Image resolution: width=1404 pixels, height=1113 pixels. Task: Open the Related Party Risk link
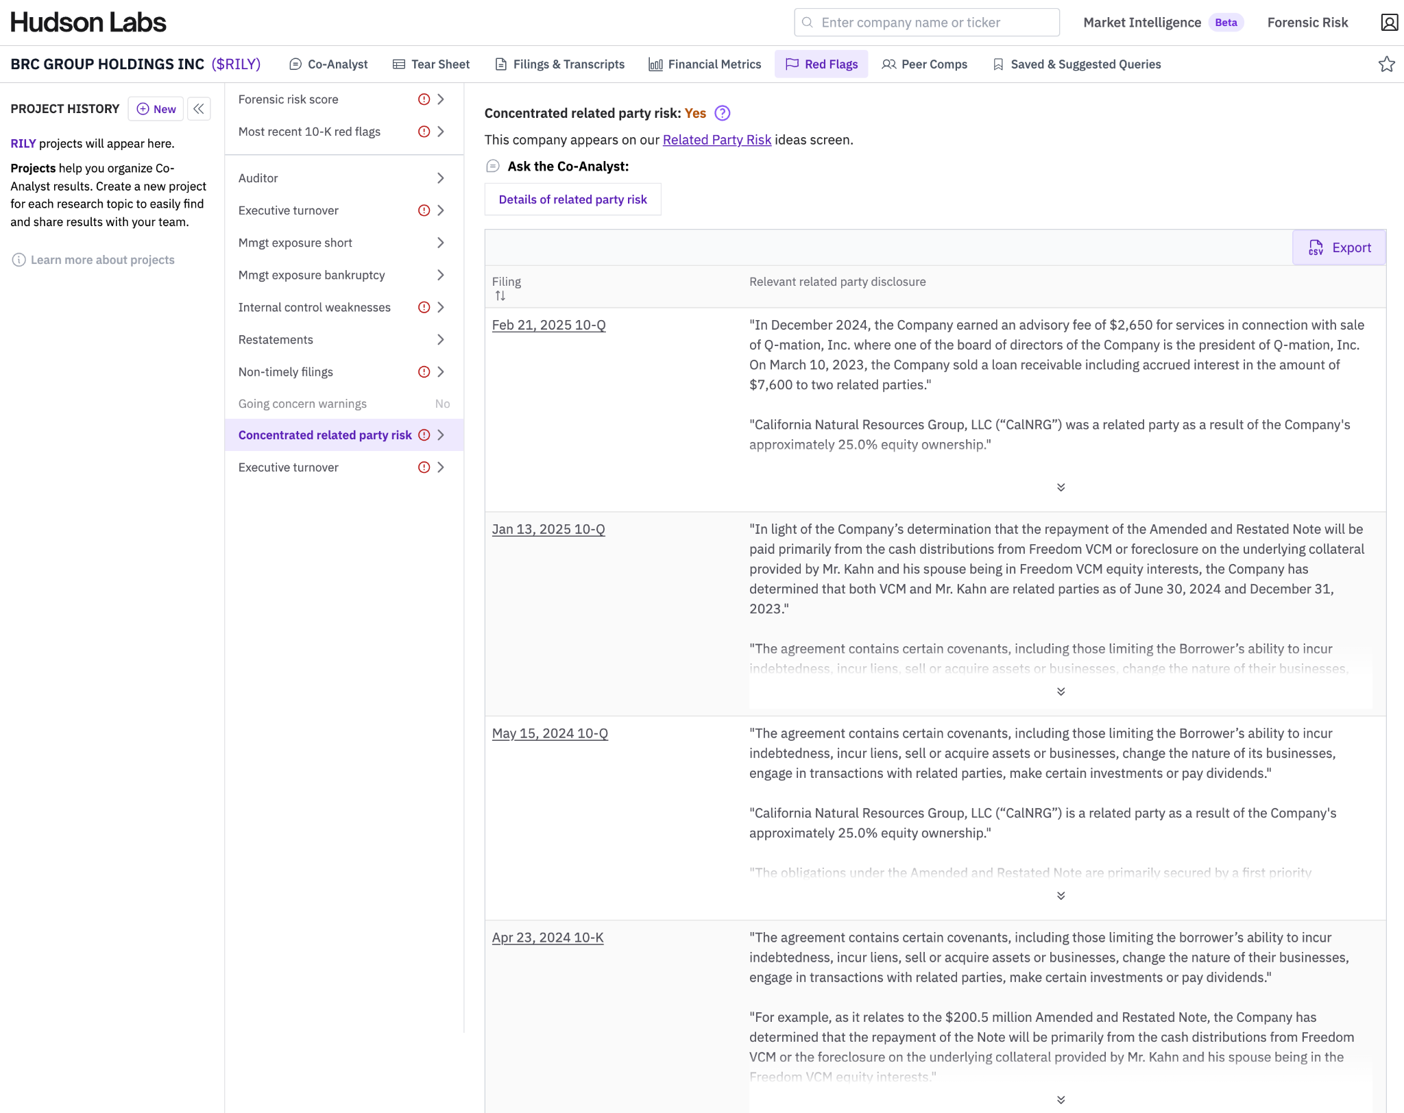pos(716,140)
